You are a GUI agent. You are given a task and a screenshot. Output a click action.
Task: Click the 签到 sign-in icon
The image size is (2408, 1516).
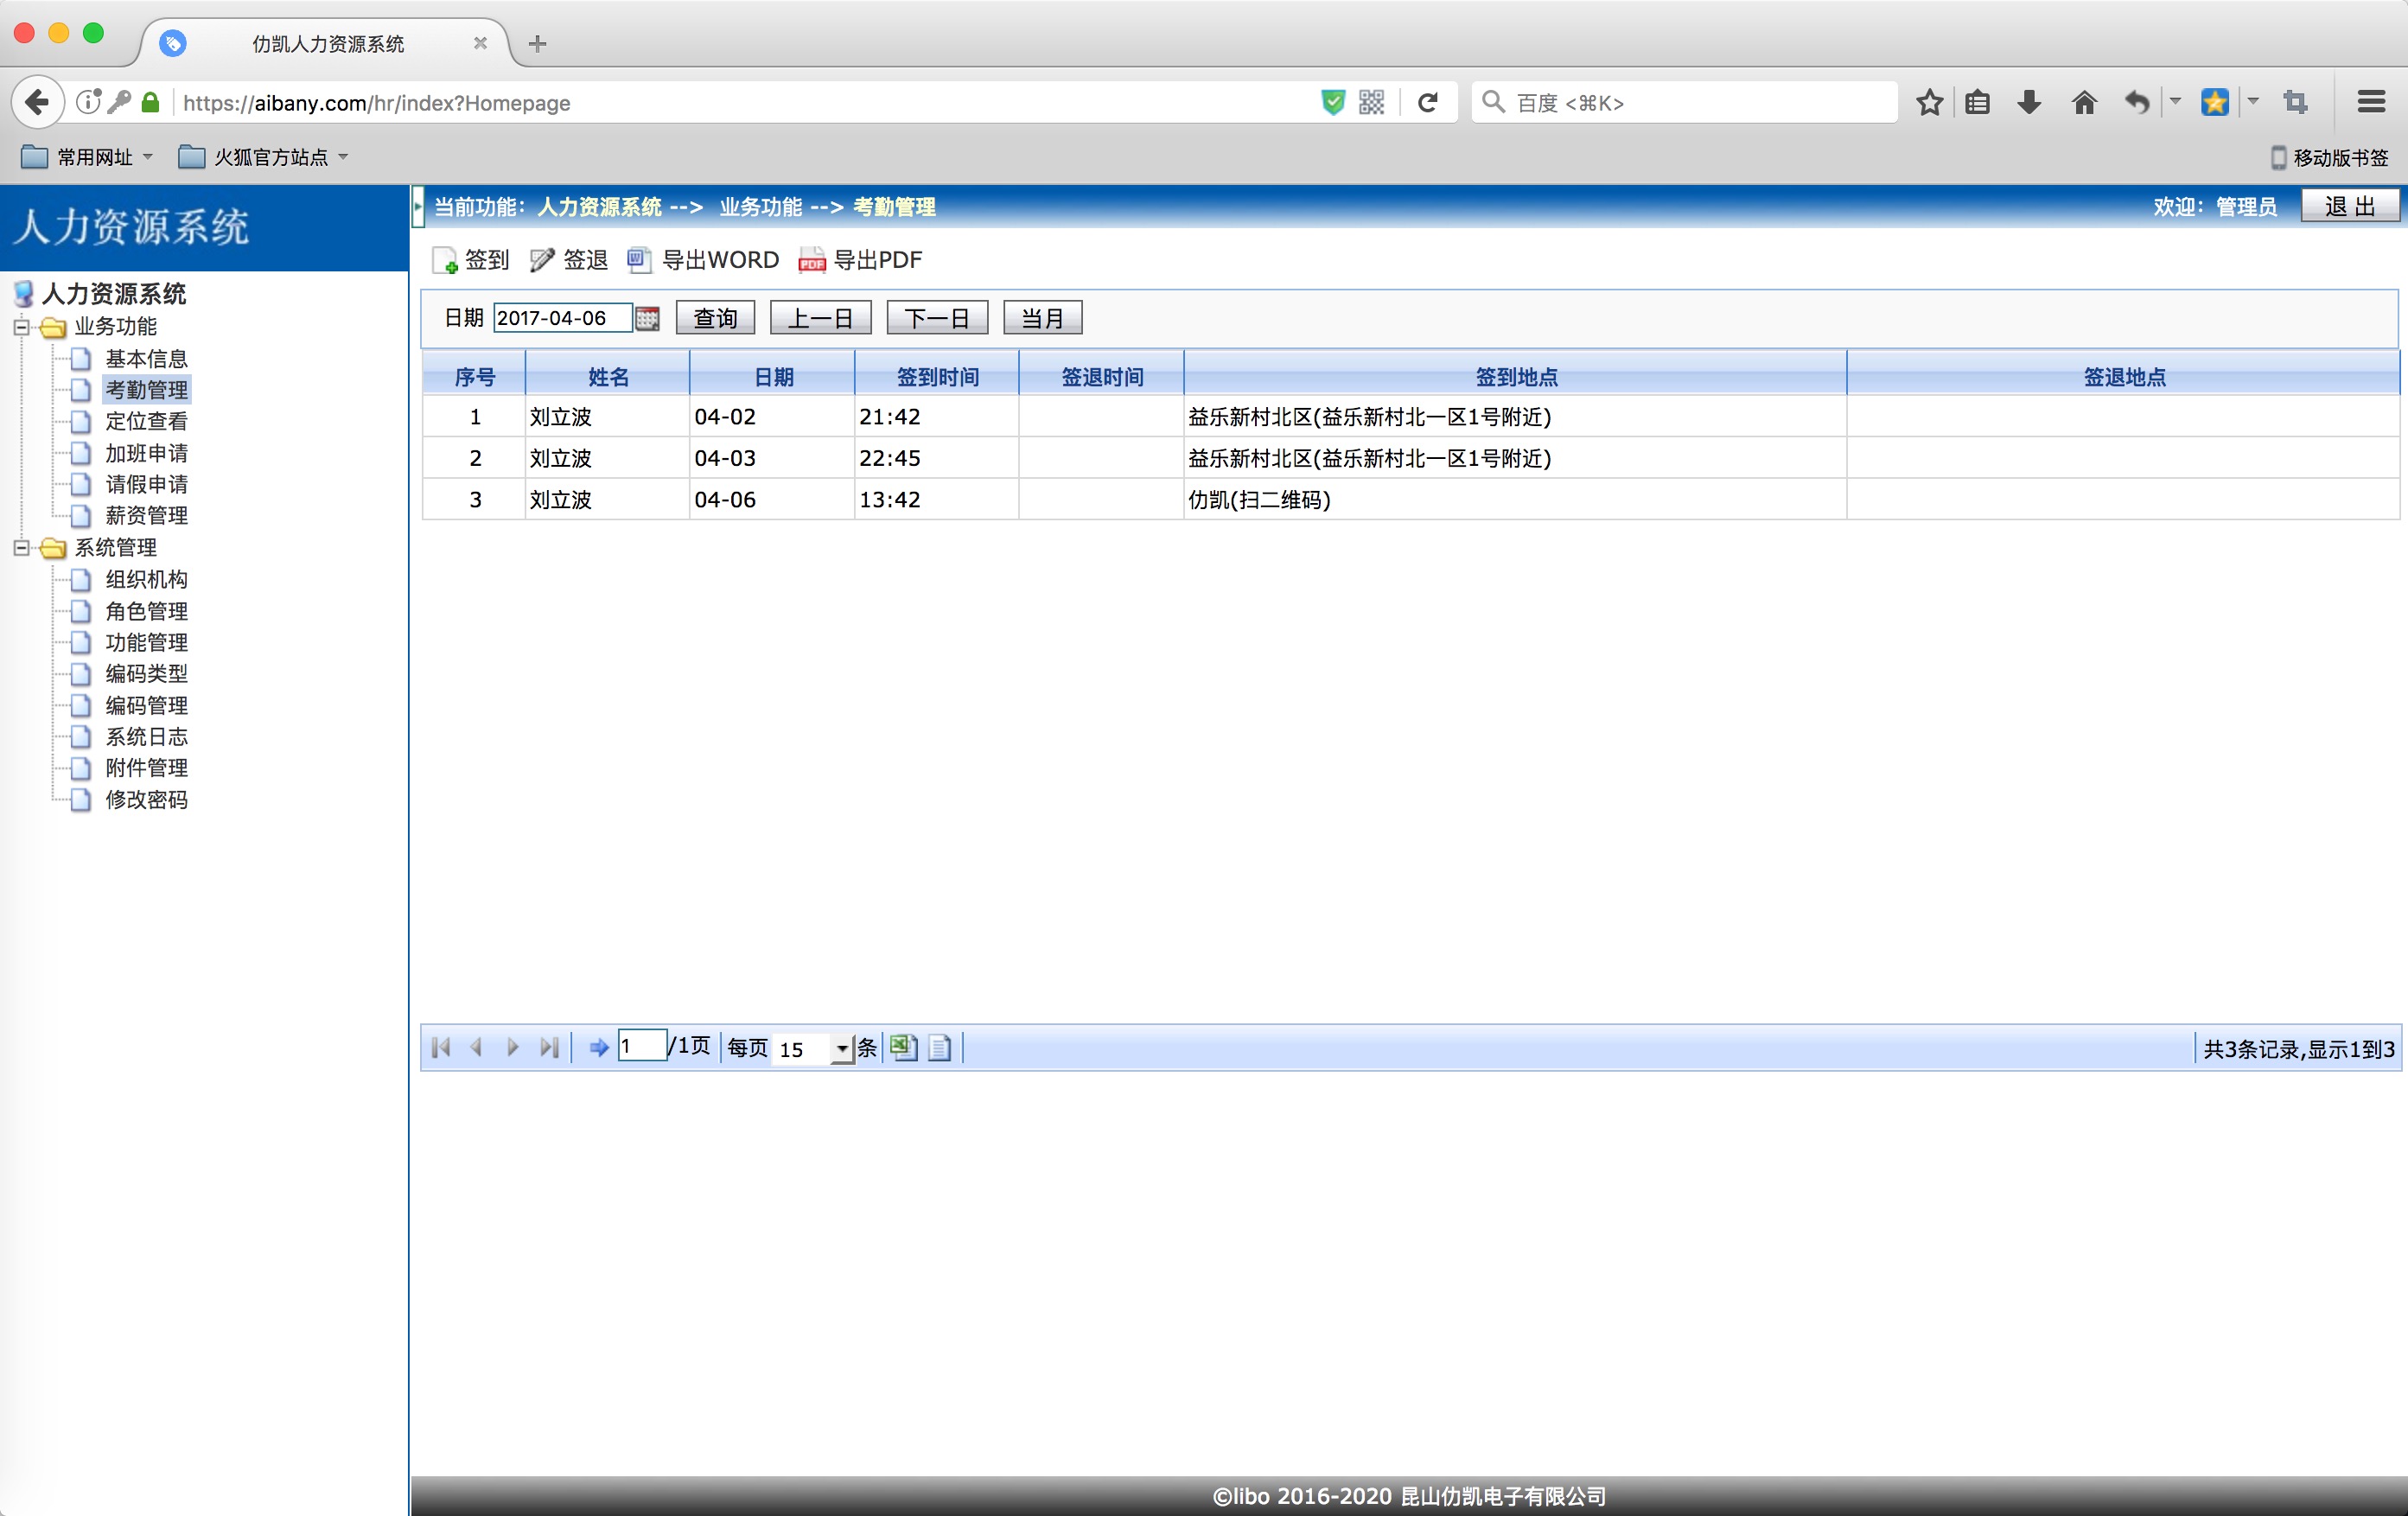[x=445, y=261]
